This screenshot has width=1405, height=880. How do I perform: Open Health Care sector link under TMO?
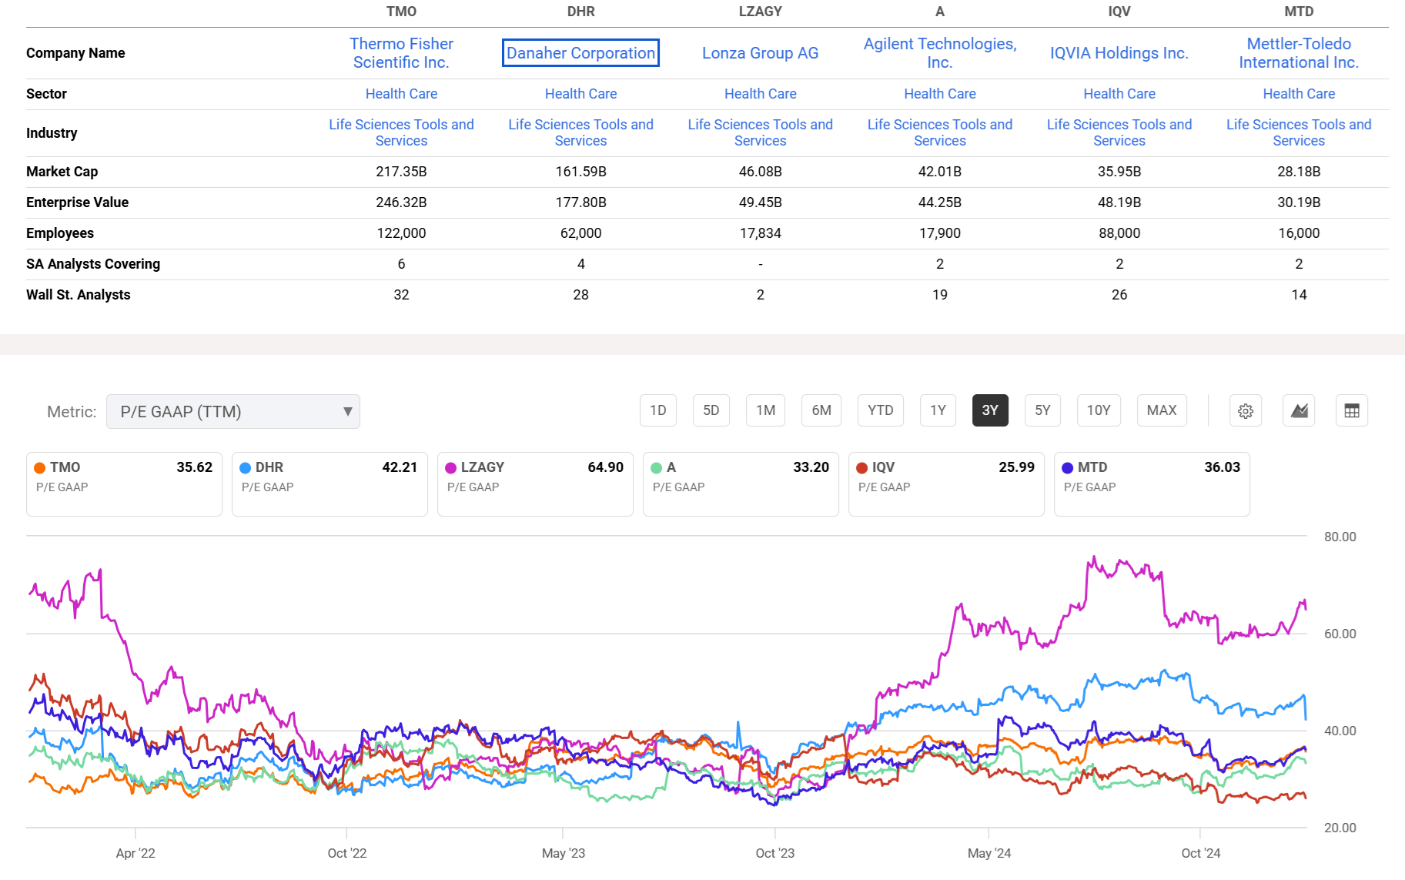click(x=401, y=93)
